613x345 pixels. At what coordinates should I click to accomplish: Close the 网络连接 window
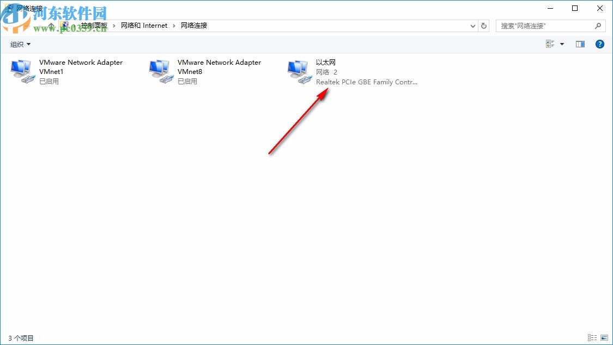pos(600,8)
